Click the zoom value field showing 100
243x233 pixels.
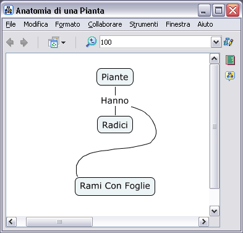pos(155,42)
